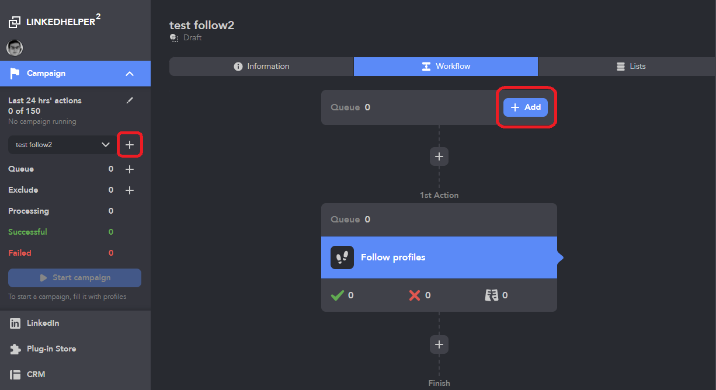Open the test follow2 campaign dropdown
The height and width of the screenshot is (390, 716).
point(62,145)
